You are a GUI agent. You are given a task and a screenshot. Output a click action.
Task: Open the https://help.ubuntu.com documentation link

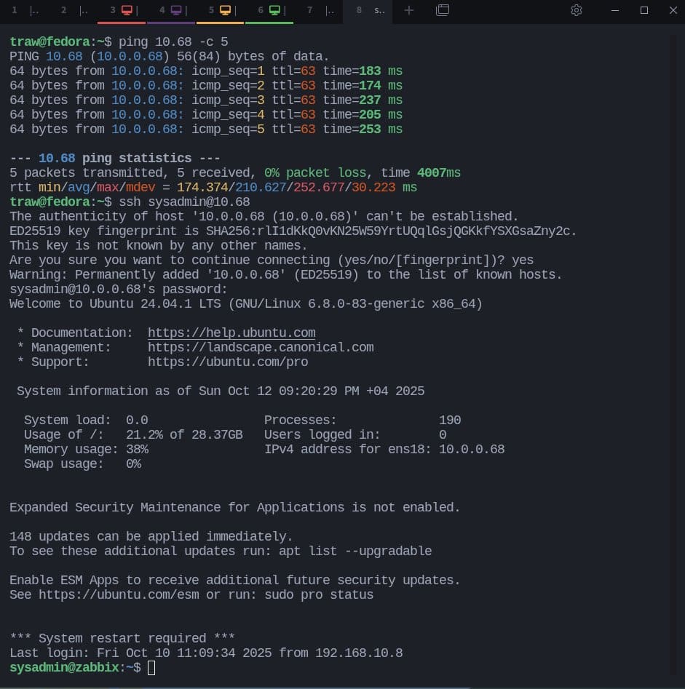tap(231, 332)
